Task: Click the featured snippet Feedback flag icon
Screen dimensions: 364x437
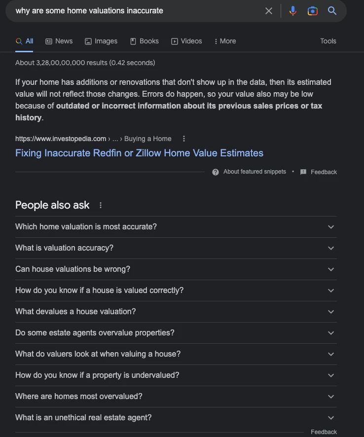Action: tap(303, 172)
